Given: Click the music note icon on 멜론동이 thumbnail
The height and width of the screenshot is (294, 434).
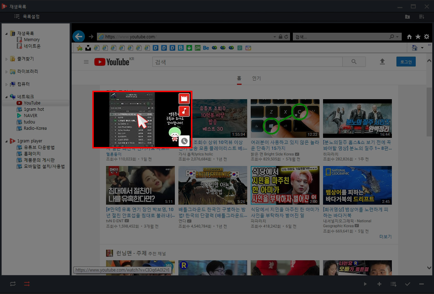Looking at the screenshot, I should click(x=184, y=111).
